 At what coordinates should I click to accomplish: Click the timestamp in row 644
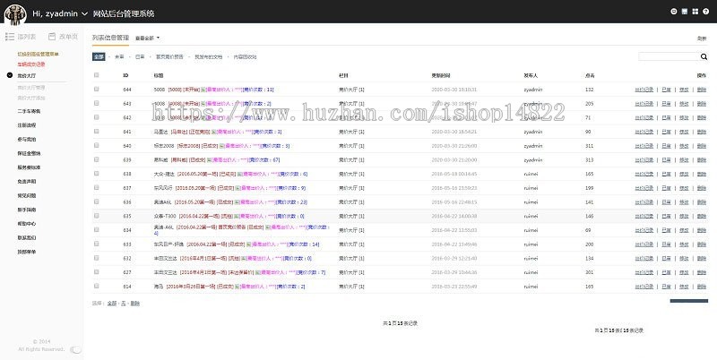tap(454, 90)
